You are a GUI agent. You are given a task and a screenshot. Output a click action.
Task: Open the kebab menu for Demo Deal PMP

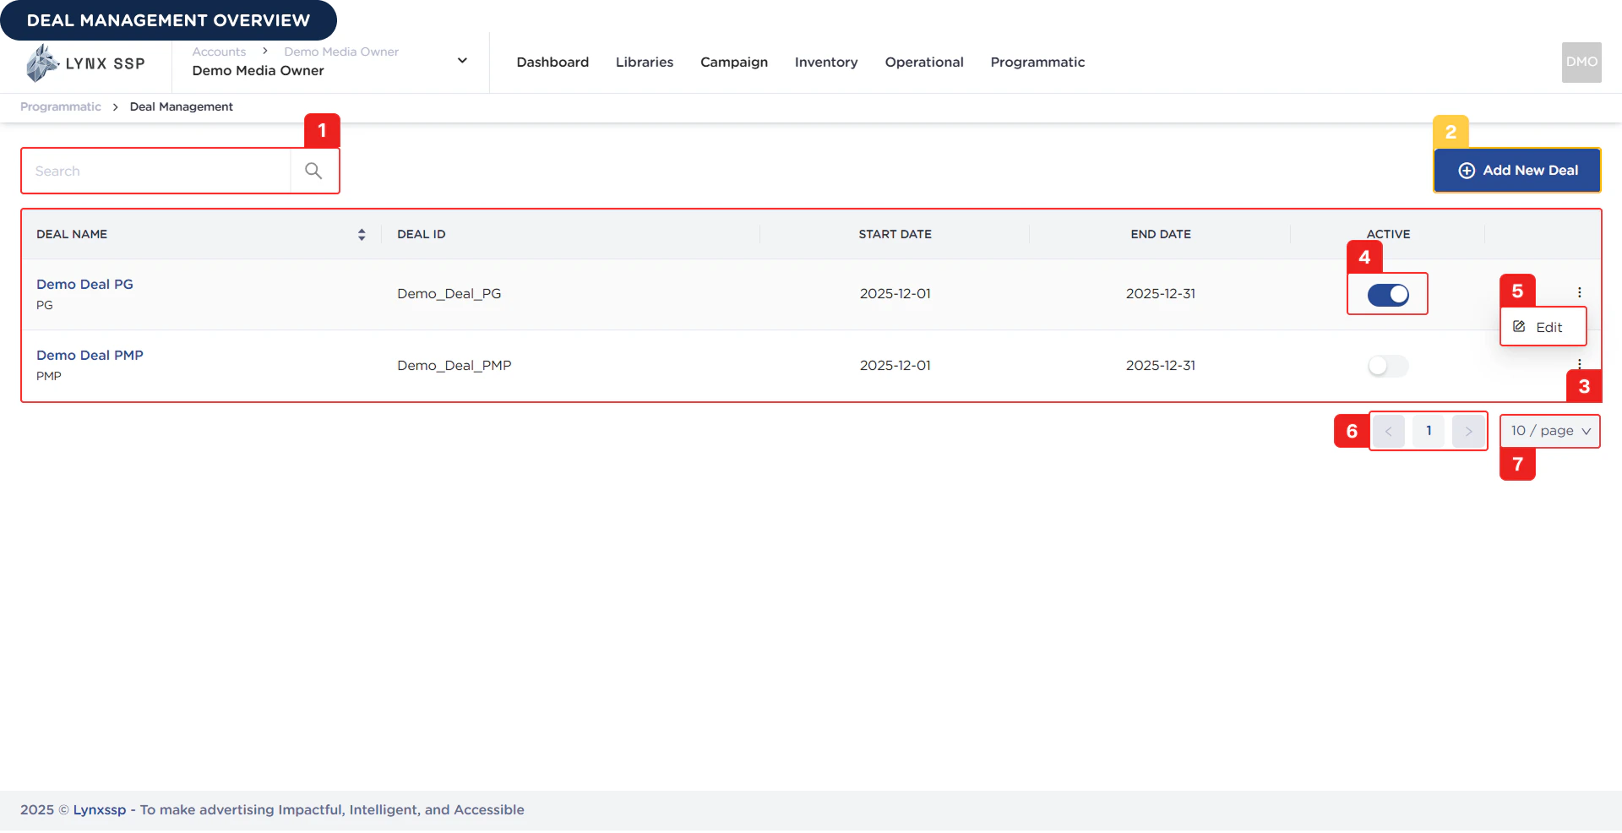(x=1580, y=363)
